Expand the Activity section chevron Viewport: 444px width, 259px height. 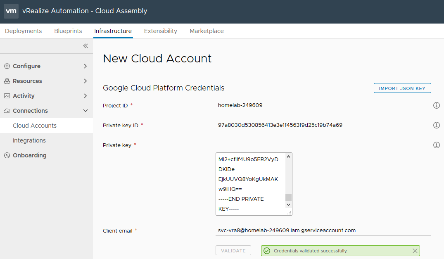(x=85, y=96)
